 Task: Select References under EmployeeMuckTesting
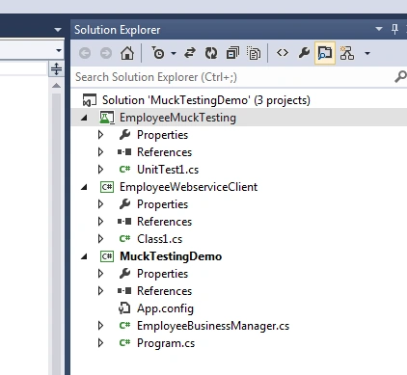pos(164,152)
